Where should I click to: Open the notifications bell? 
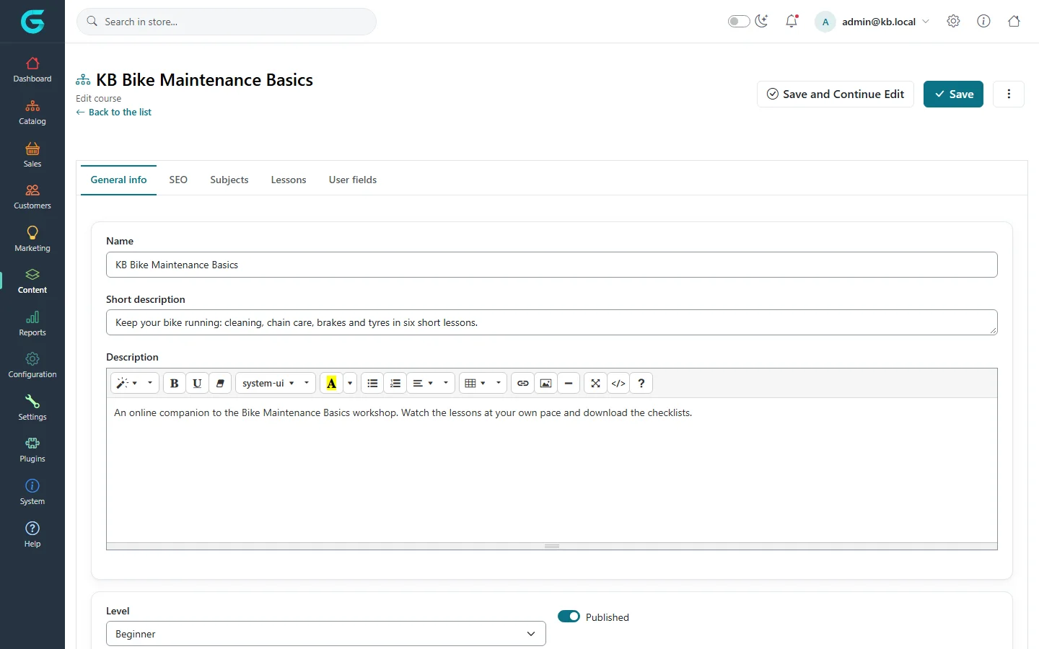pyautogui.click(x=792, y=22)
